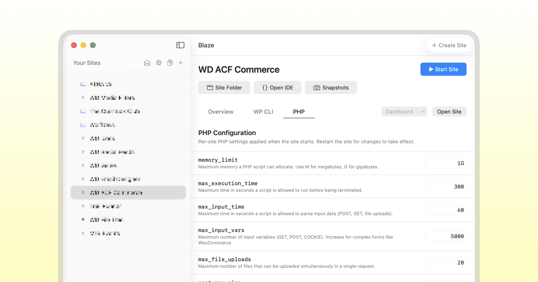The image size is (538, 282).
Task: Open the Site Folder
Action: point(224,88)
